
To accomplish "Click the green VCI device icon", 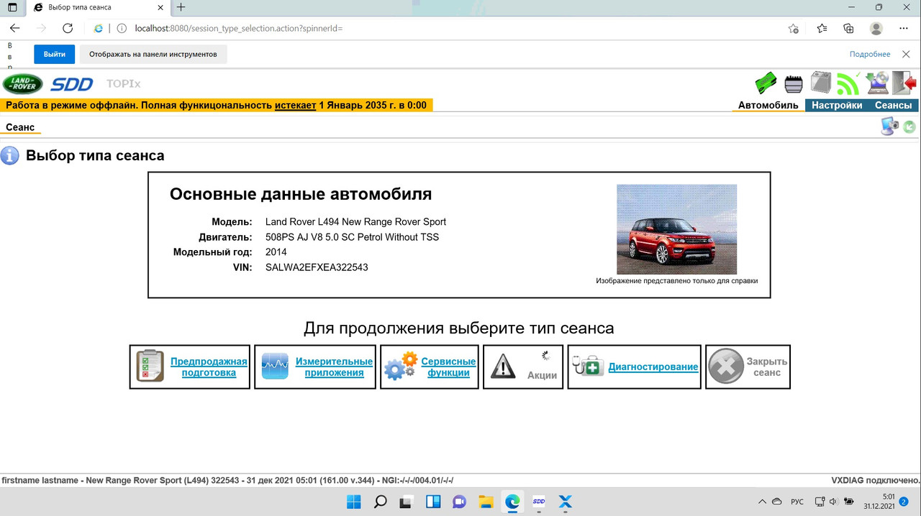I will pyautogui.click(x=766, y=83).
